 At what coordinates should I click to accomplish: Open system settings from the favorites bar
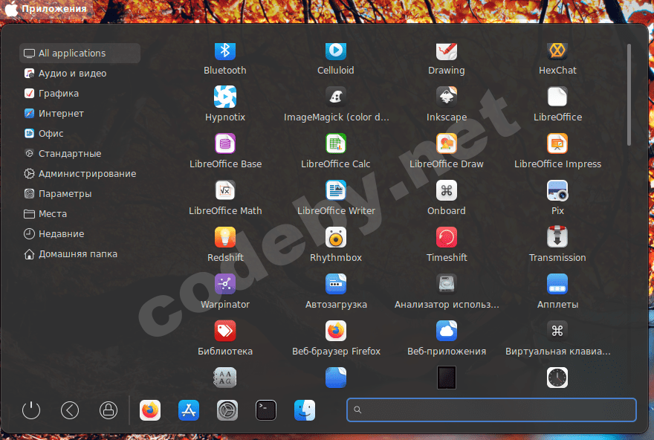tap(227, 410)
